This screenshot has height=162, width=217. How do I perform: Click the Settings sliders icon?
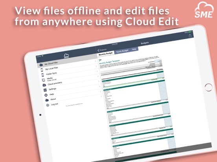point(45,90)
